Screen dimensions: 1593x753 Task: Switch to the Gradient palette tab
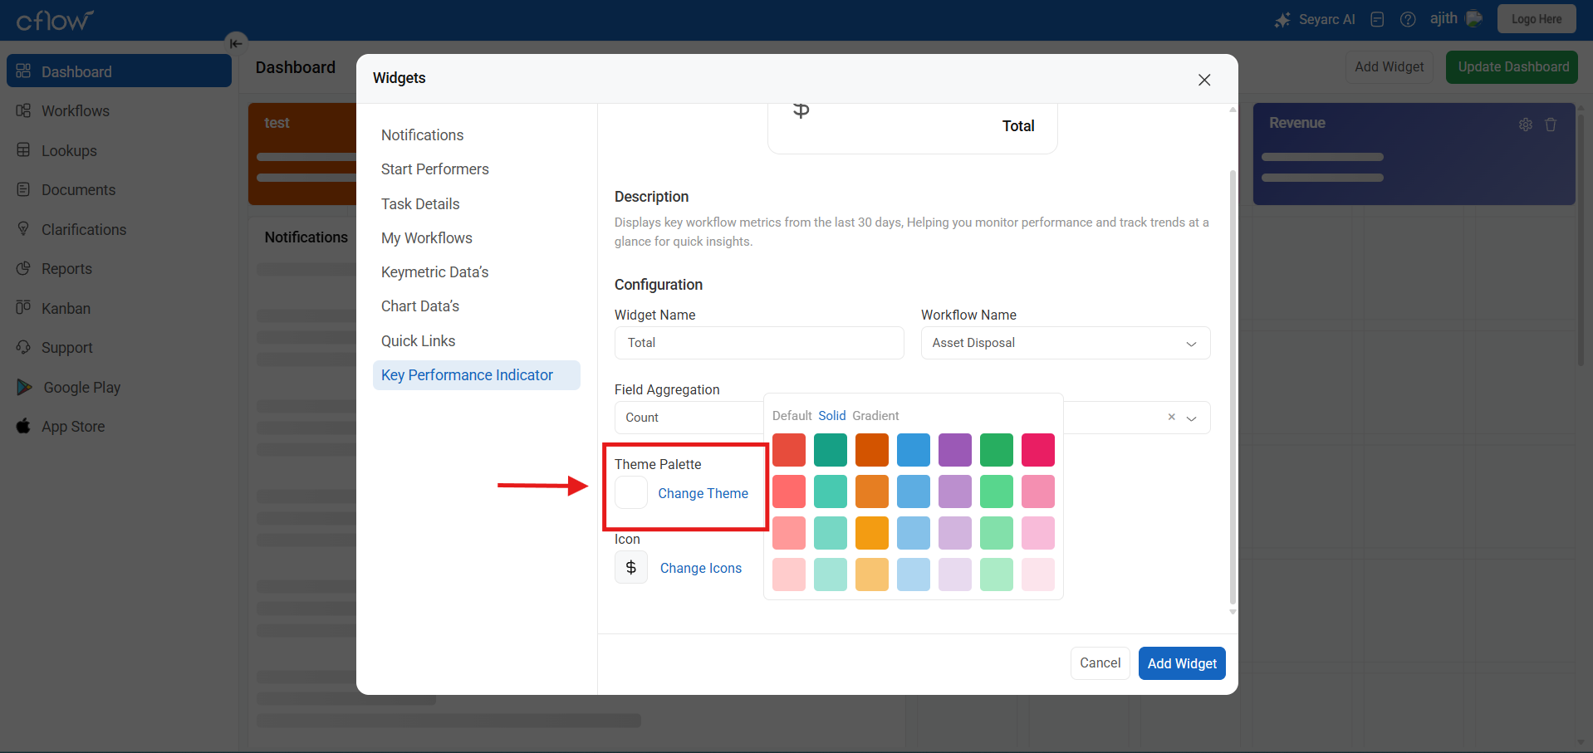pos(875,416)
